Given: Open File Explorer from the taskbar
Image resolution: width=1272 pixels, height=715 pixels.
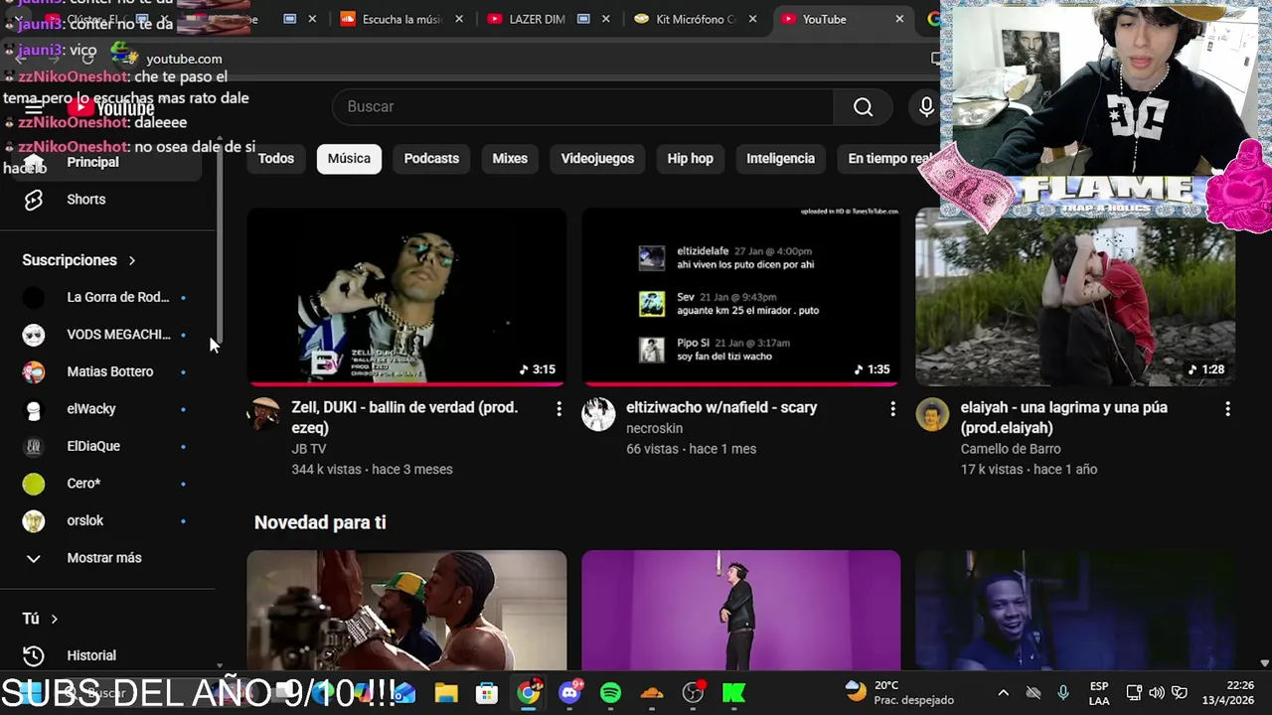Looking at the screenshot, I should 446,692.
